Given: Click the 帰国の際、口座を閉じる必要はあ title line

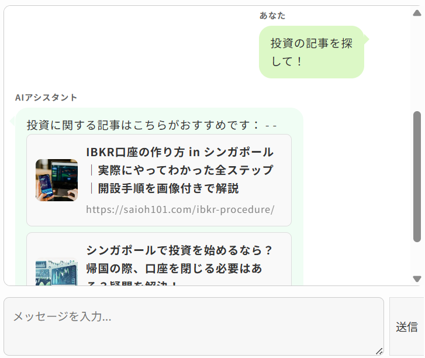Looking at the screenshot, I should click(174, 268).
